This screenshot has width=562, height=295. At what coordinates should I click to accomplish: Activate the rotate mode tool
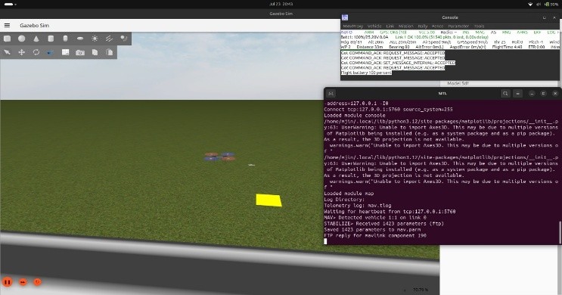(36, 52)
